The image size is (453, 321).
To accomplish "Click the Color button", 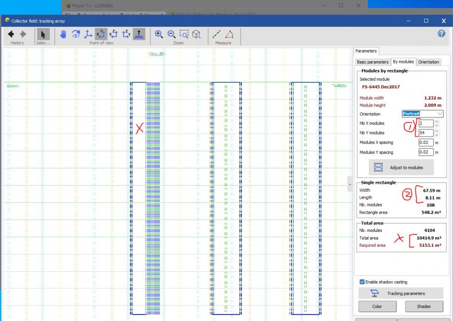I will tap(377, 307).
